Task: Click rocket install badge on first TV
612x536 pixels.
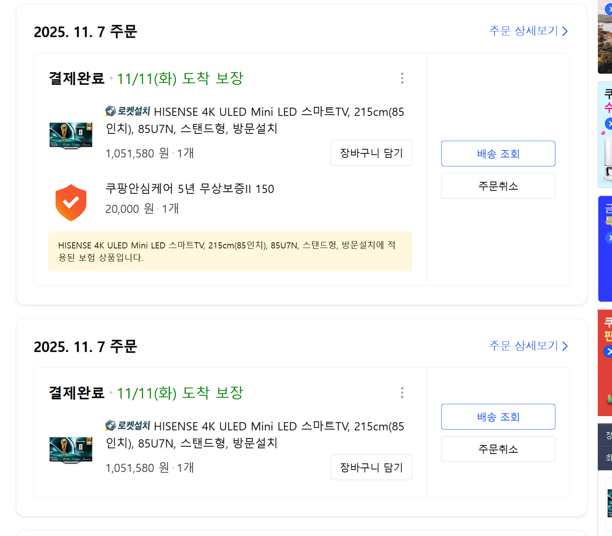Action: click(x=128, y=111)
